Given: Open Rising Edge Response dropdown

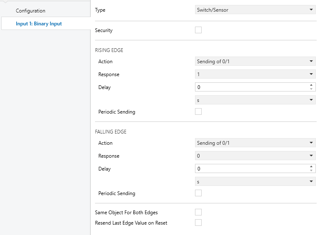Looking at the screenshot, I should tap(255, 74).
